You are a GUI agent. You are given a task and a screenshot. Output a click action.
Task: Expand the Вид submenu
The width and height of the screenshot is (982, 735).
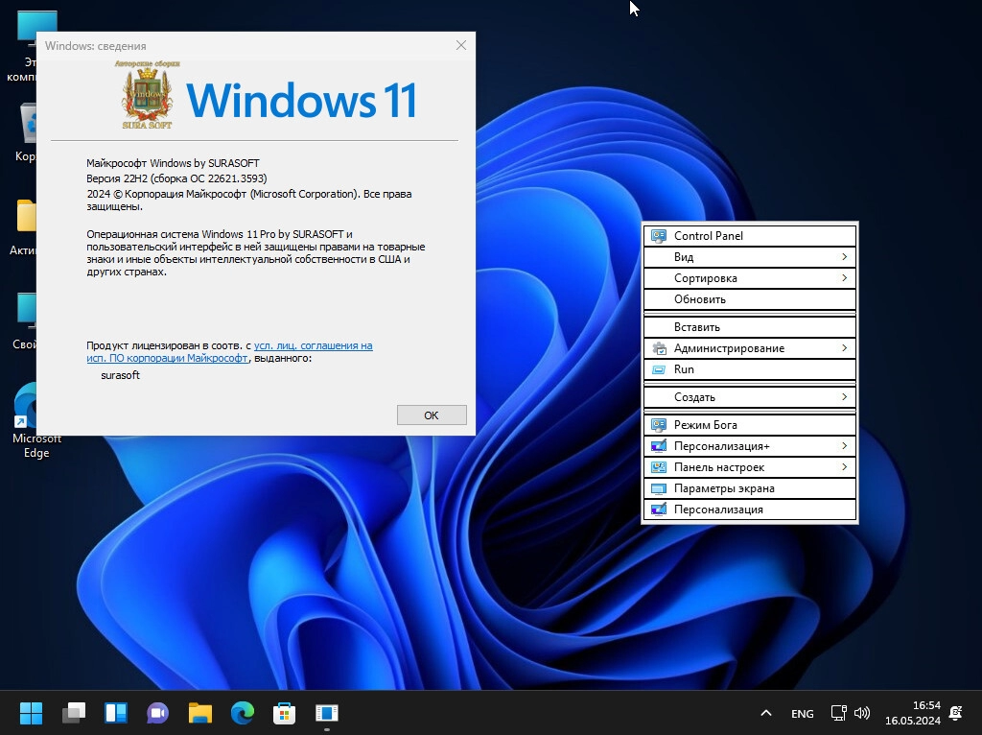click(749, 257)
